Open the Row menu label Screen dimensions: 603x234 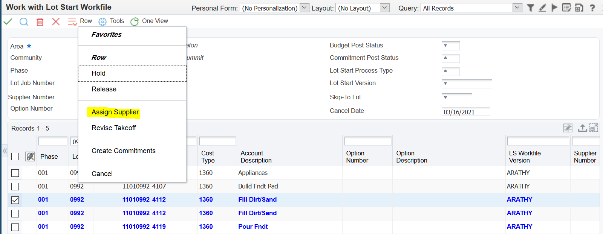point(86,21)
